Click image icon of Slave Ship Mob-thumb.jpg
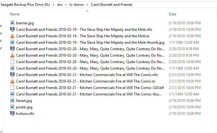The image size is (217, 133). [12, 42]
